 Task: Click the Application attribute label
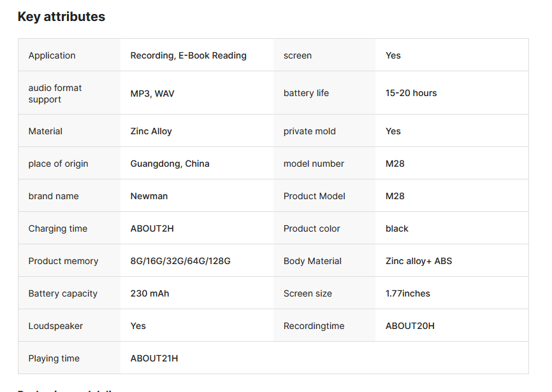(x=52, y=55)
